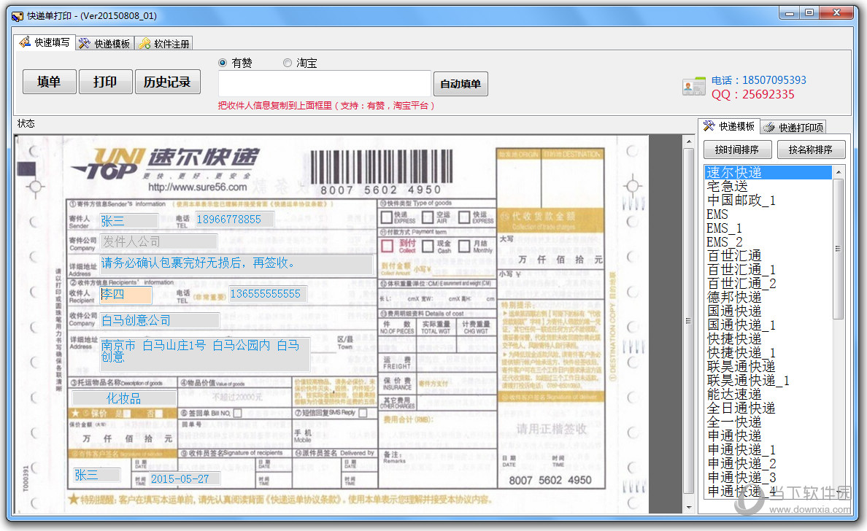This screenshot has width=867, height=531.
Task: Open 历史记录
Action: [x=168, y=82]
